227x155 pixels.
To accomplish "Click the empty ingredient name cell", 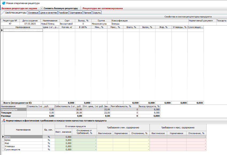I will [x=23, y=30].
